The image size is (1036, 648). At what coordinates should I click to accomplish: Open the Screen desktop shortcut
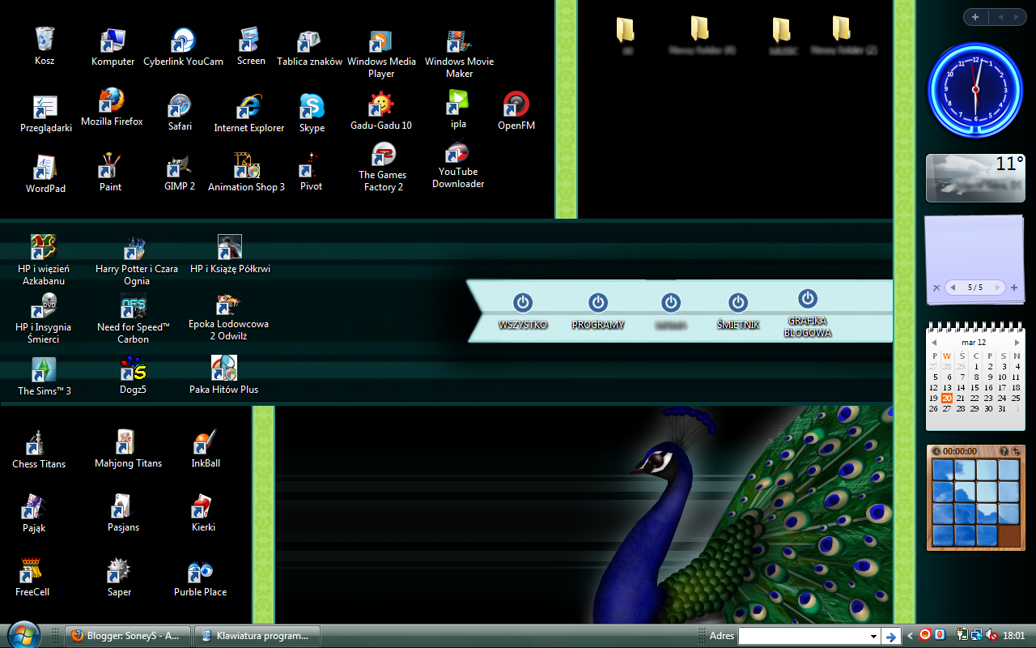[251, 47]
